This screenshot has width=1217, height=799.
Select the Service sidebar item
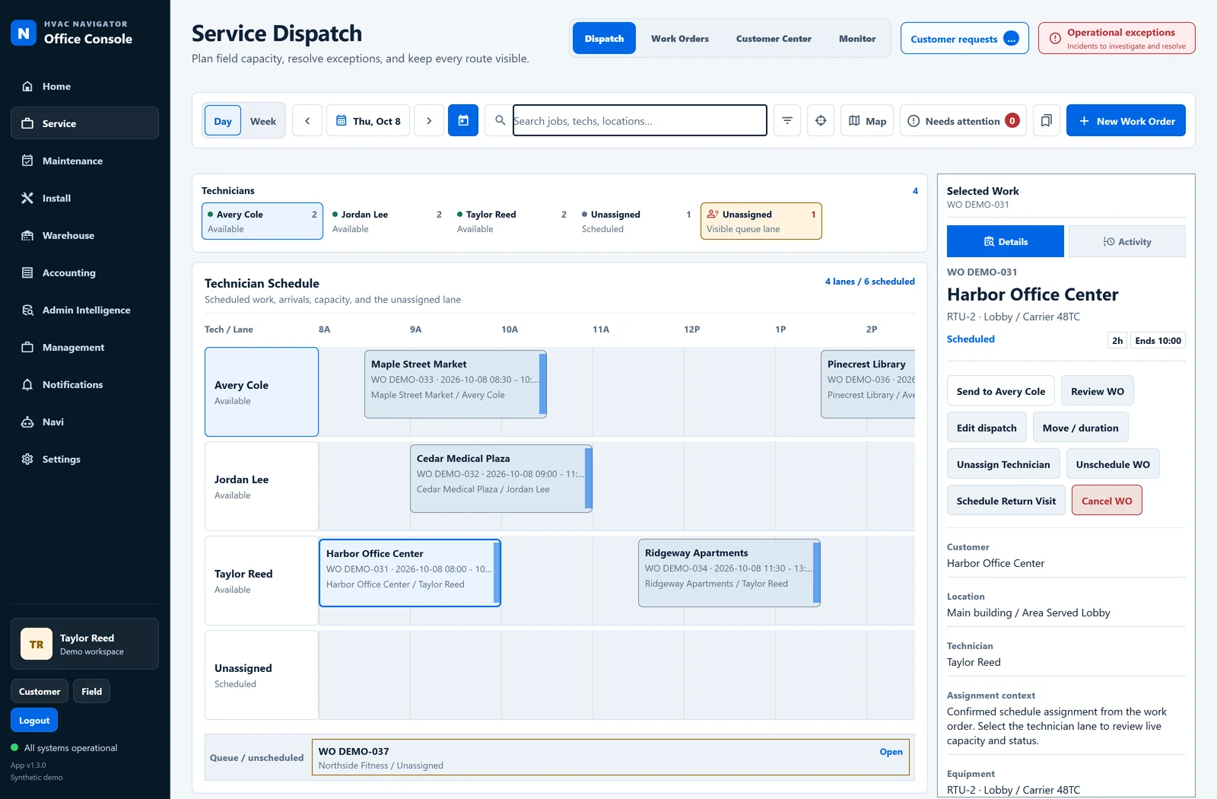(84, 123)
